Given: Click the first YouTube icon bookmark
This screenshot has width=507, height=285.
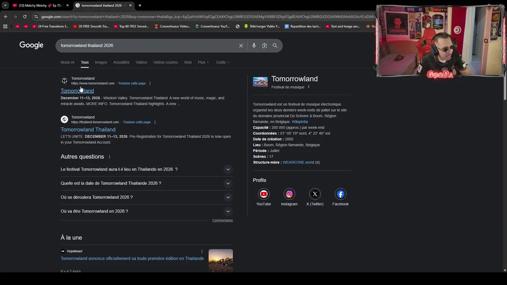Looking at the screenshot, I should pyautogui.click(x=17, y=27).
